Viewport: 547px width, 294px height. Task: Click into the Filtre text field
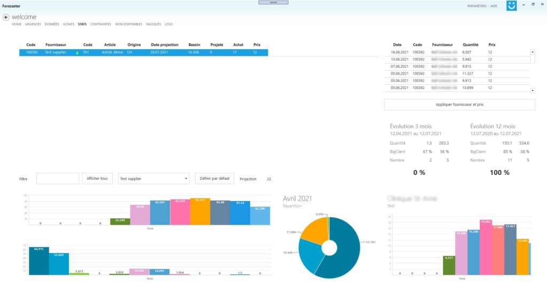(58, 179)
